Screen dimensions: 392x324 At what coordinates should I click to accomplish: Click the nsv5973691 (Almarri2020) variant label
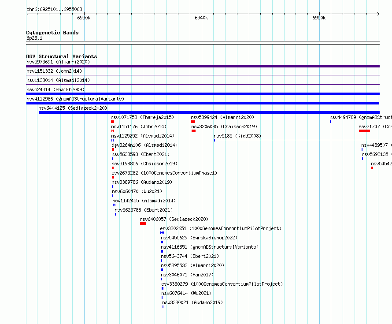pos(58,62)
